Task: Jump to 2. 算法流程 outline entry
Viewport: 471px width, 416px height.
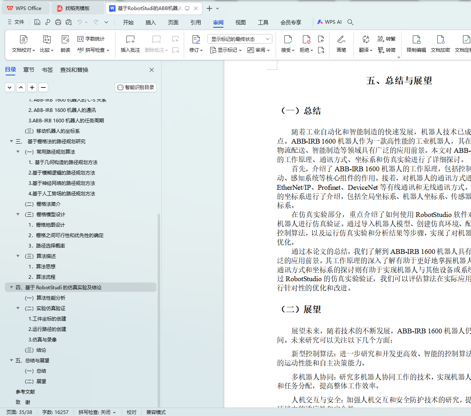Action: click(42, 277)
